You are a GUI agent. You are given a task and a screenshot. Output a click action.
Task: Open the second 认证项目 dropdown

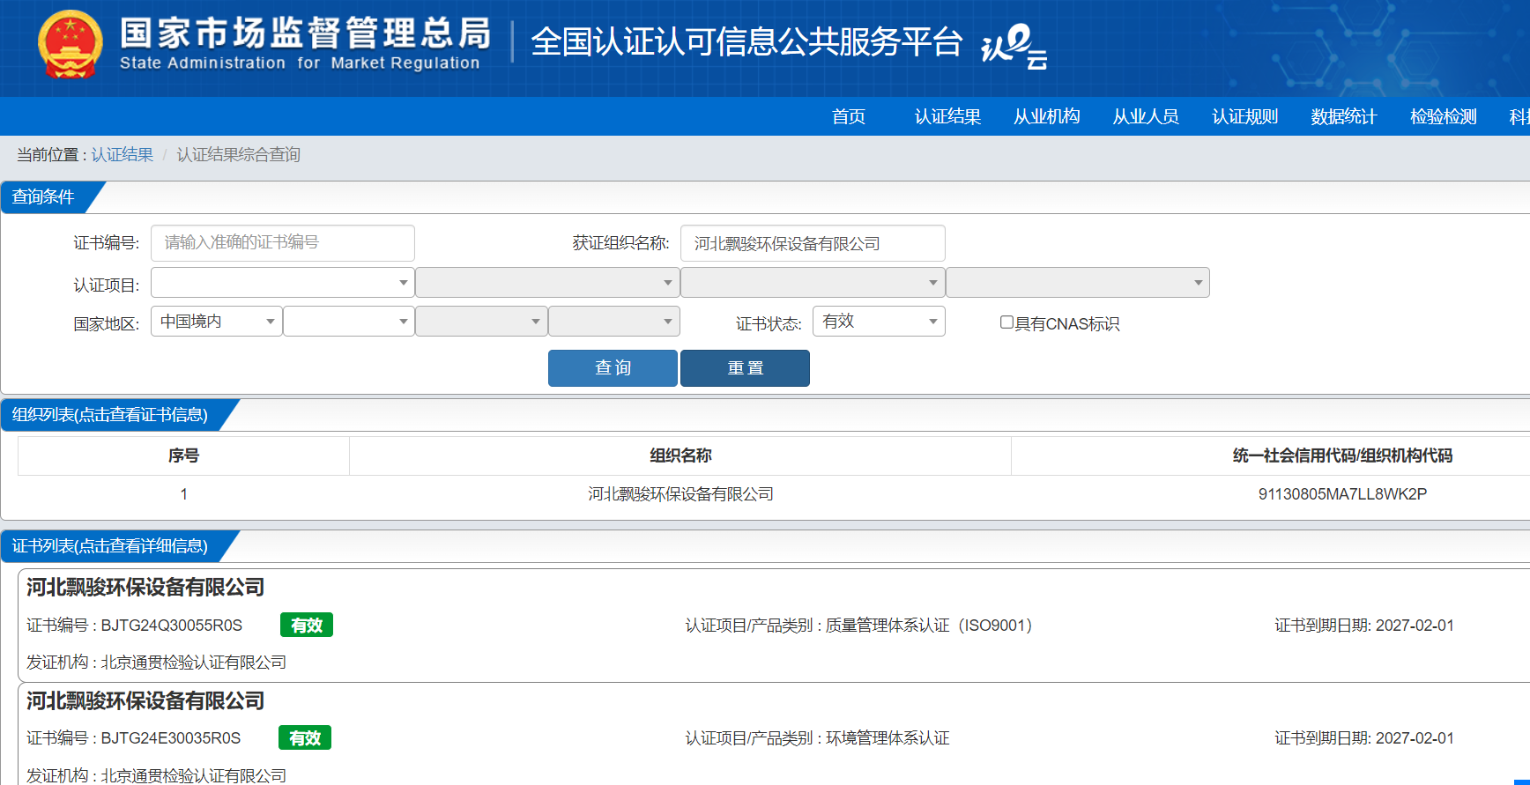tap(547, 283)
